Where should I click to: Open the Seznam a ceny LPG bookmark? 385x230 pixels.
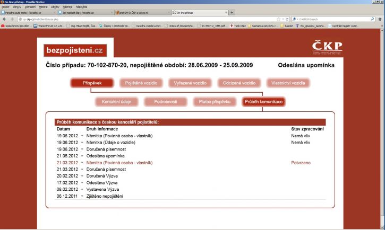pyautogui.click(x=262, y=26)
